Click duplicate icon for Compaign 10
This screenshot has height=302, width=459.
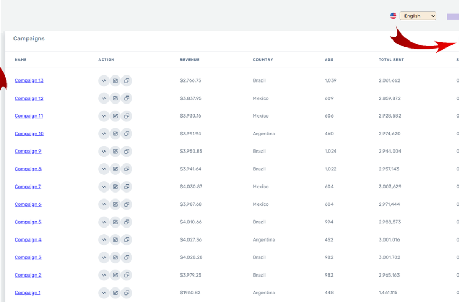click(126, 134)
